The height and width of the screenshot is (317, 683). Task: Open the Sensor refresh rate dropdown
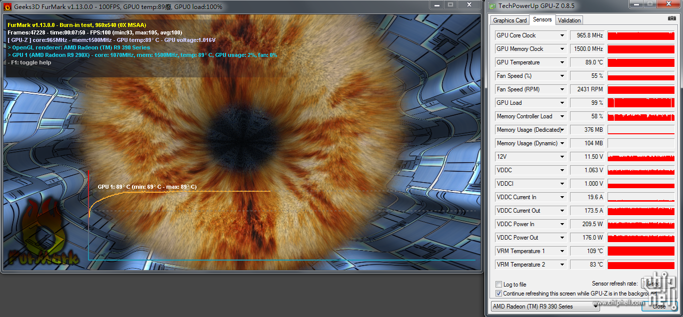(658, 284)
